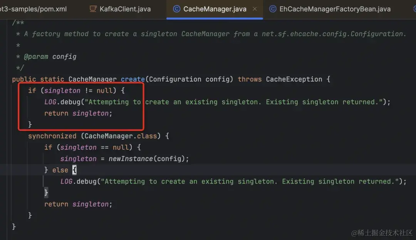Place cursor at the else brace
Image resolution: width=416 pixels, height=240 pixels.
pos(74,170)
